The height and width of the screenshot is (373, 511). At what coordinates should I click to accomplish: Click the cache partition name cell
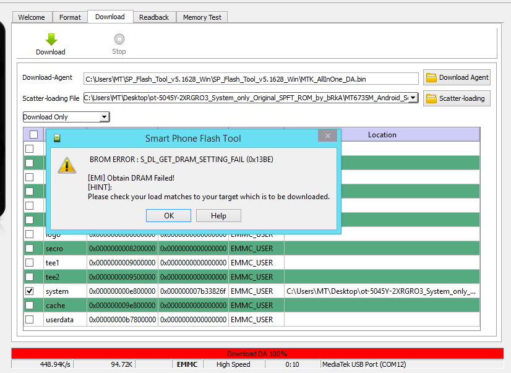tap(65, 306)
